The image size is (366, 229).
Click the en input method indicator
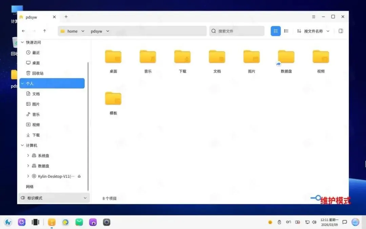click(288, 222)
